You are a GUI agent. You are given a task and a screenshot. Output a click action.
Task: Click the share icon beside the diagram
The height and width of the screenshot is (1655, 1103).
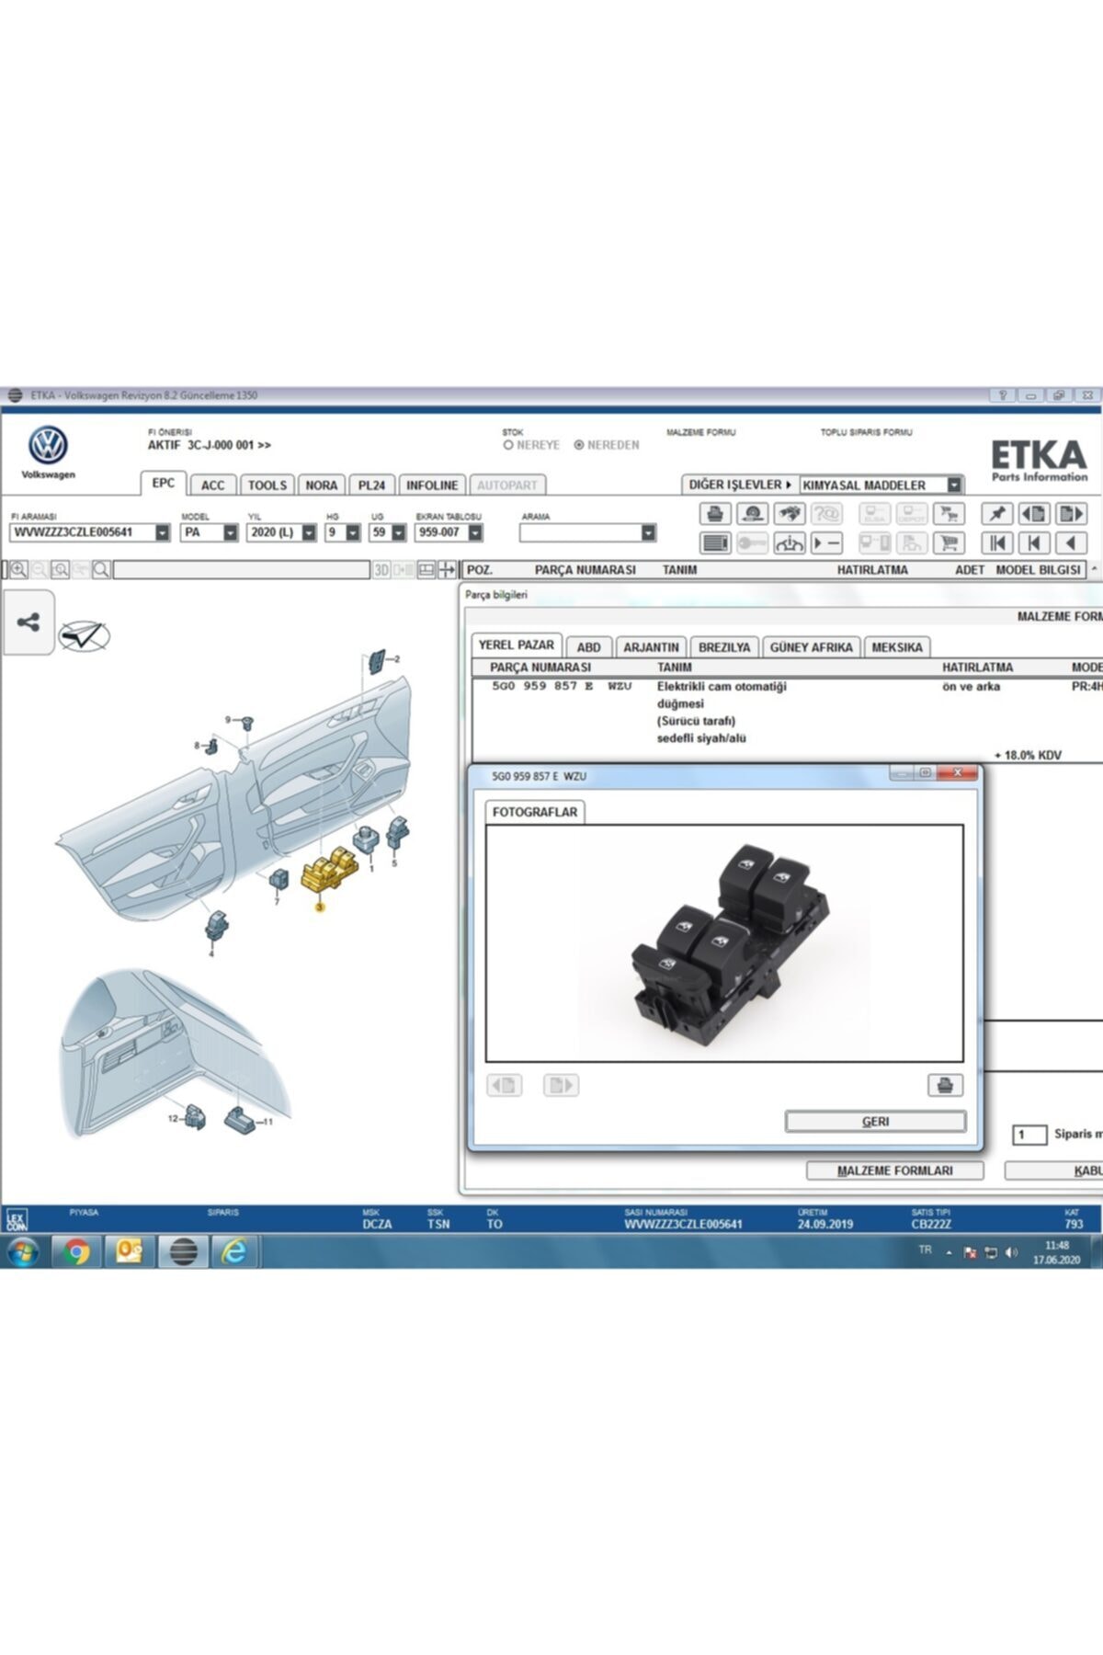tap(28, 622)
